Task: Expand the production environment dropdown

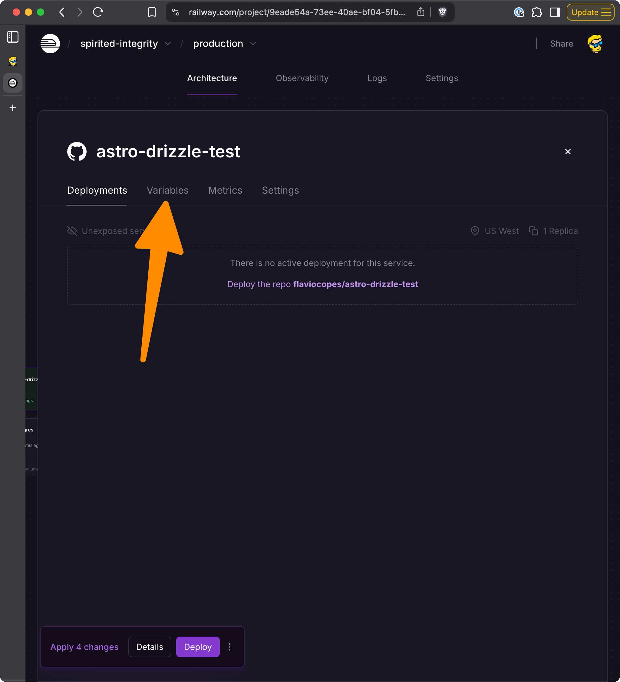Action: [x=253, y=44]
